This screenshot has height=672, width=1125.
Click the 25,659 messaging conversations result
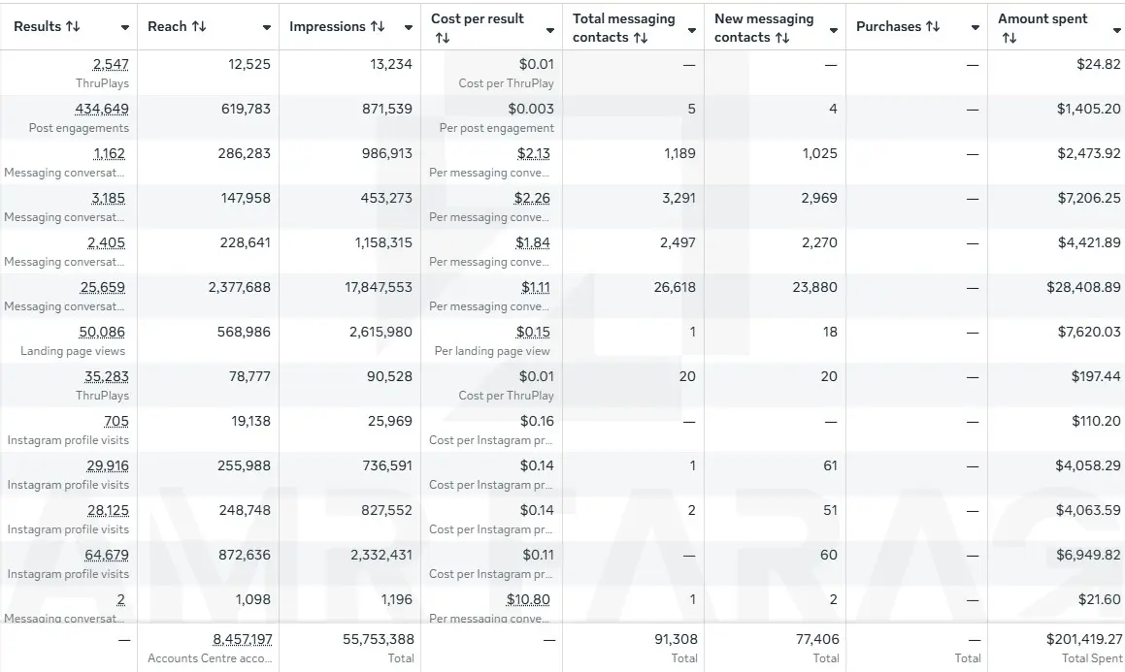[103, 288]
